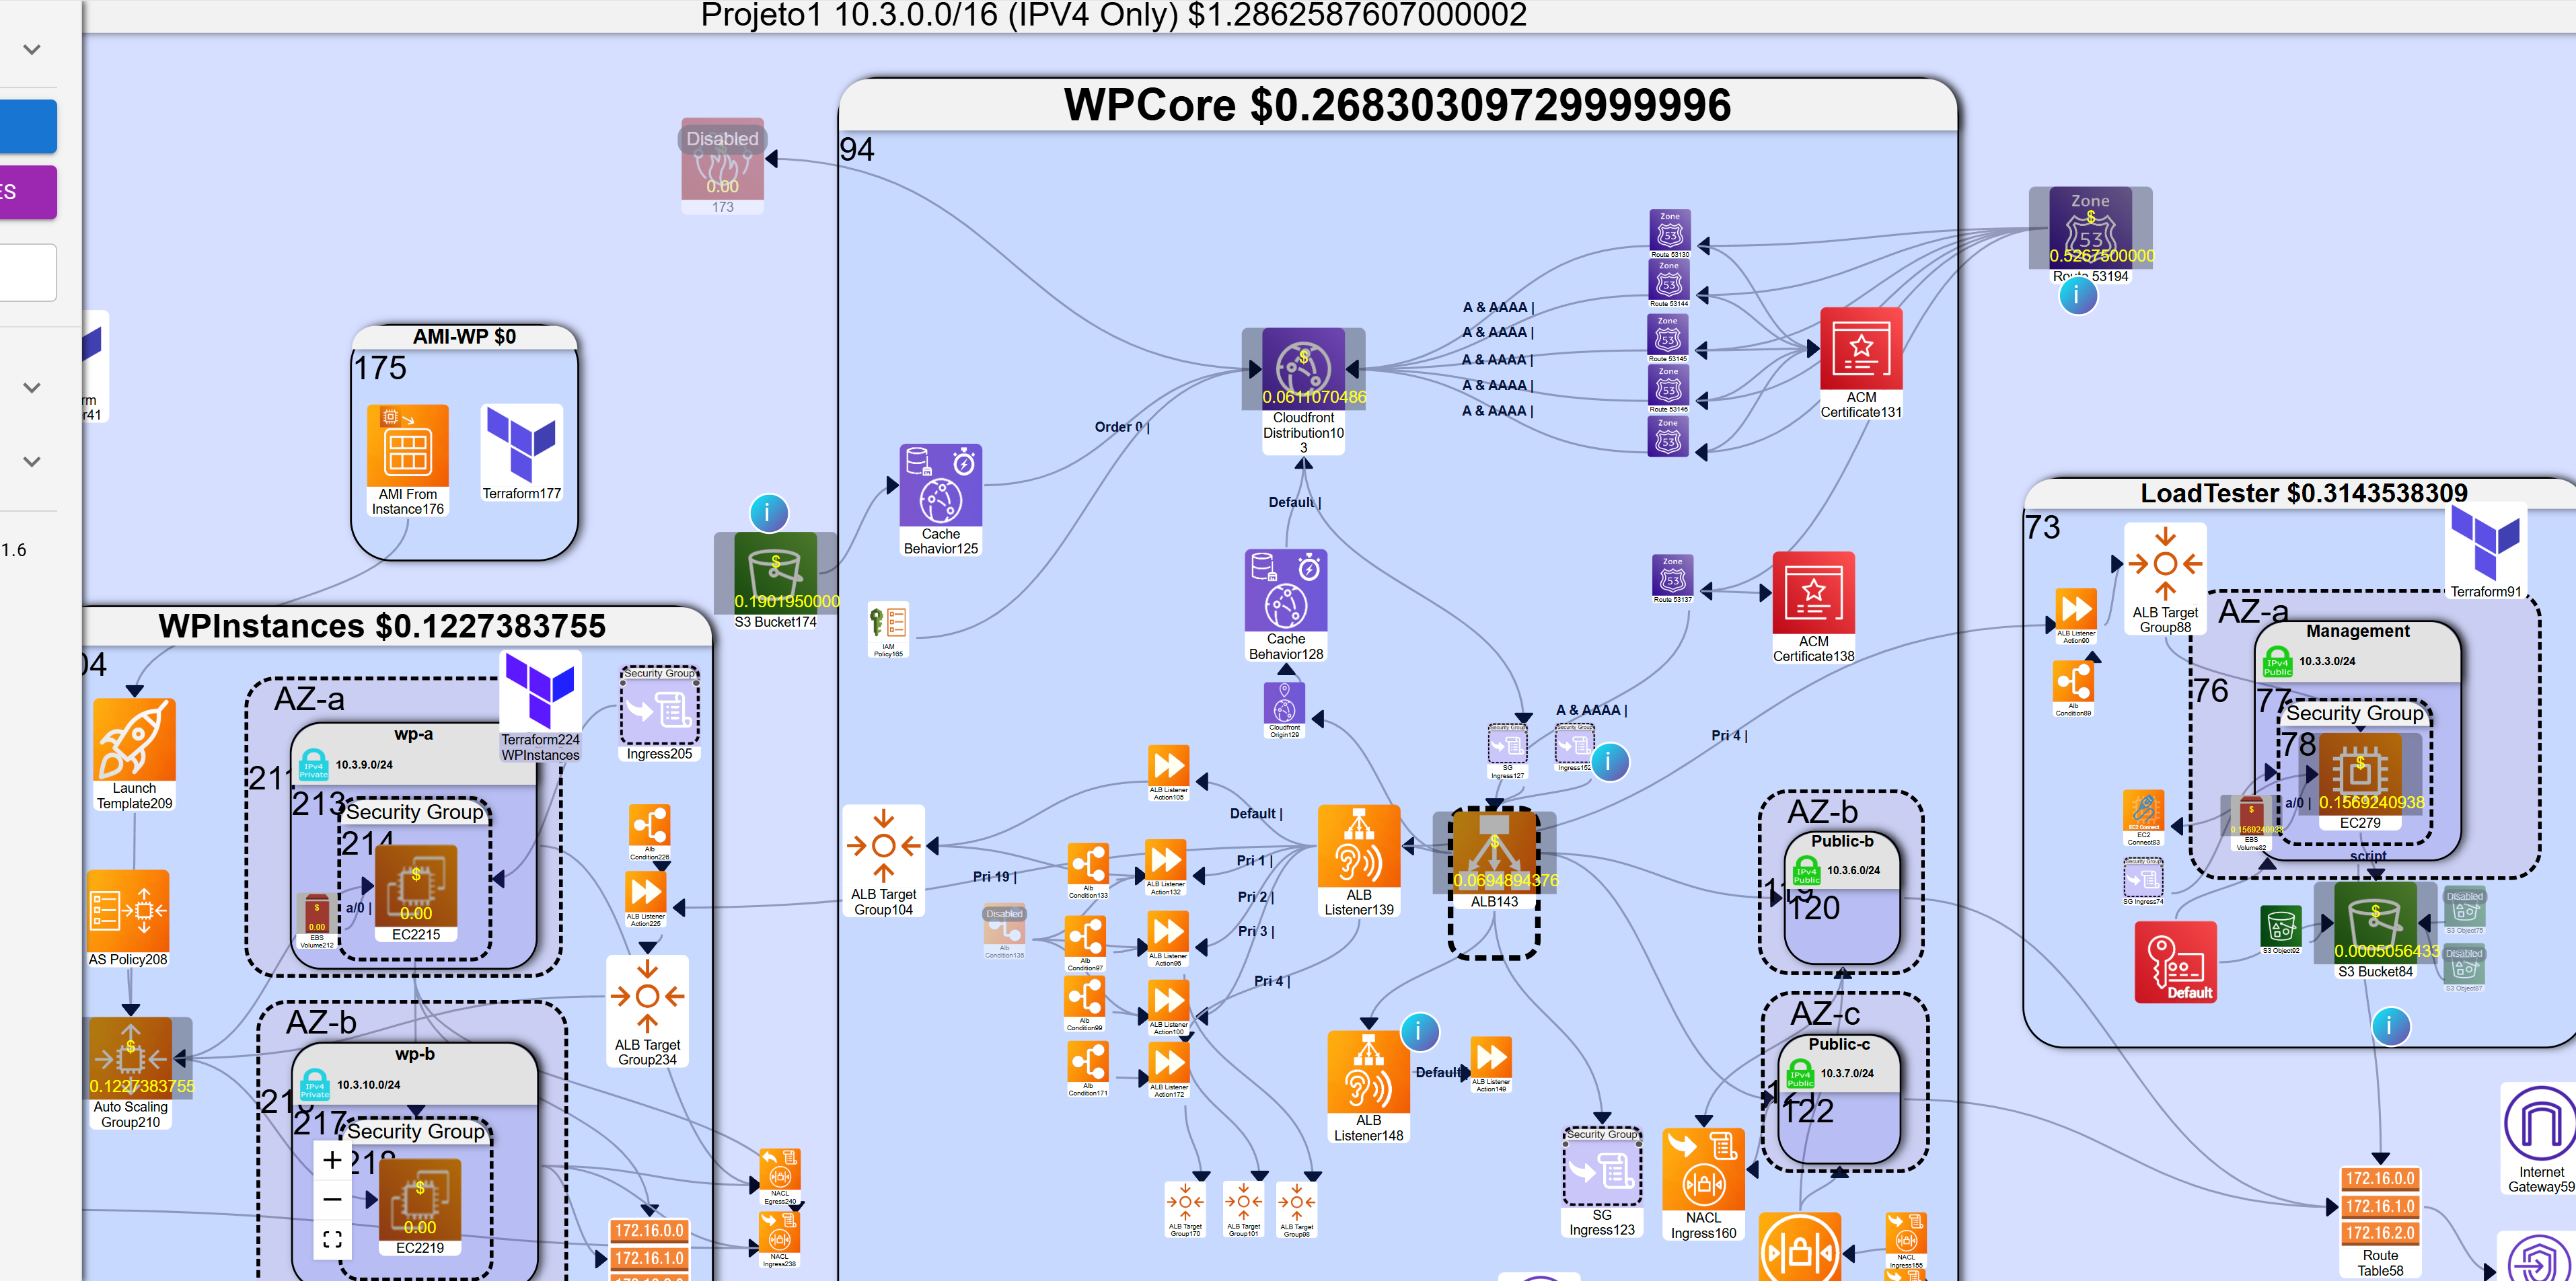Click the blue sidebar button

pos(28,126)
